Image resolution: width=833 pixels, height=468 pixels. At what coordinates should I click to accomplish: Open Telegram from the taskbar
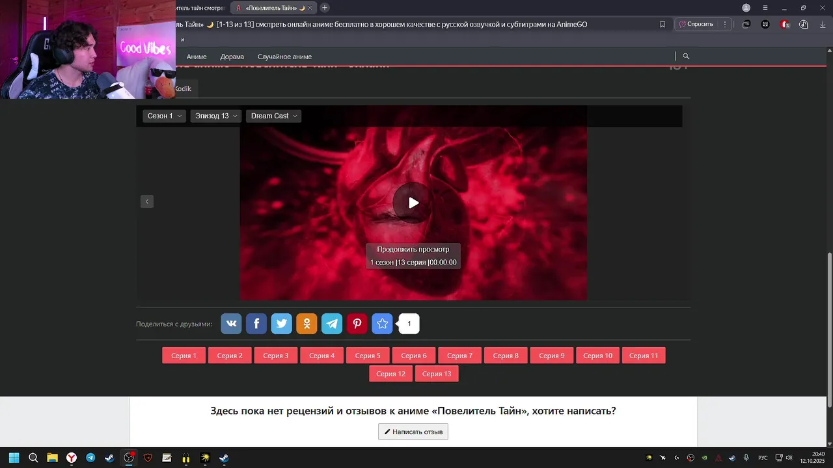[x=90, y=458]
